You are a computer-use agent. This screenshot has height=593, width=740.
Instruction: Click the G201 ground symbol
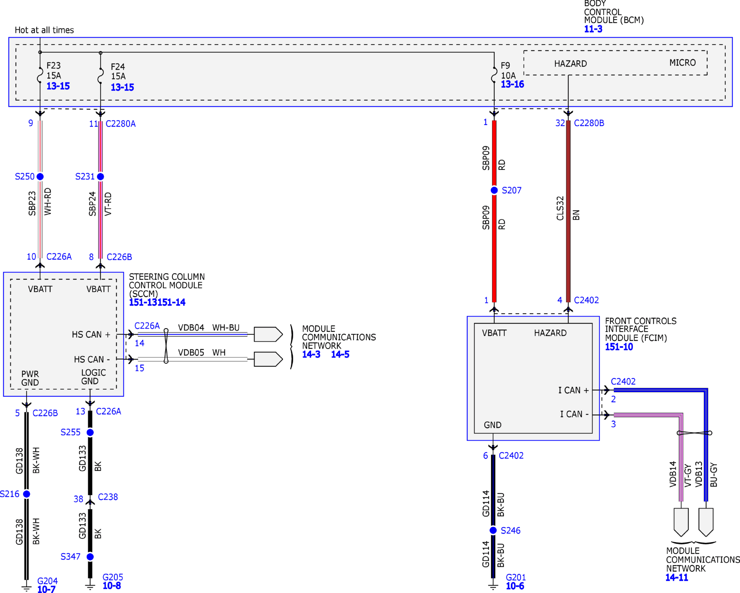coord(493,586)
